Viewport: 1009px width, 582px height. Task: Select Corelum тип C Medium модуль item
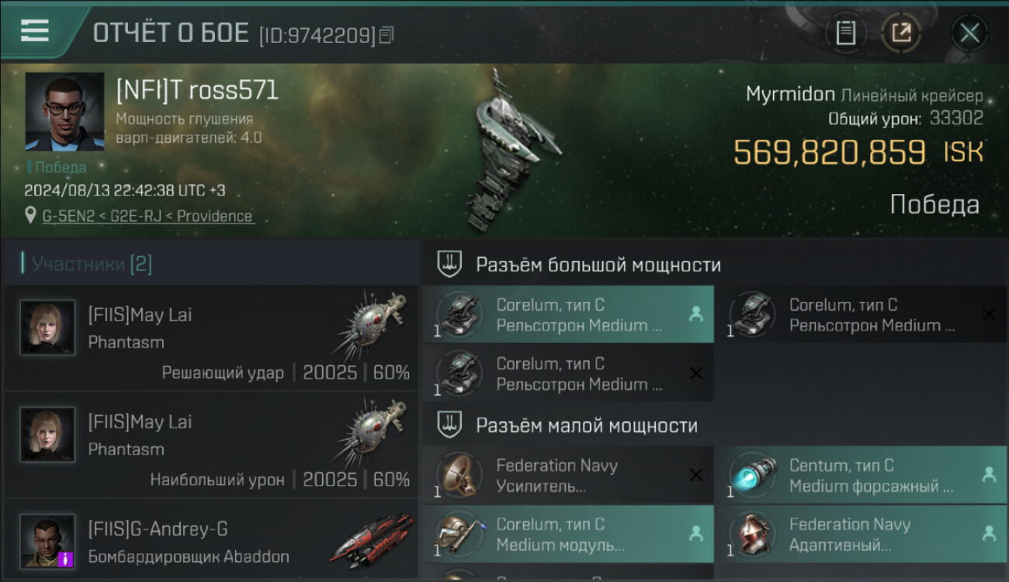pos(568,535)
